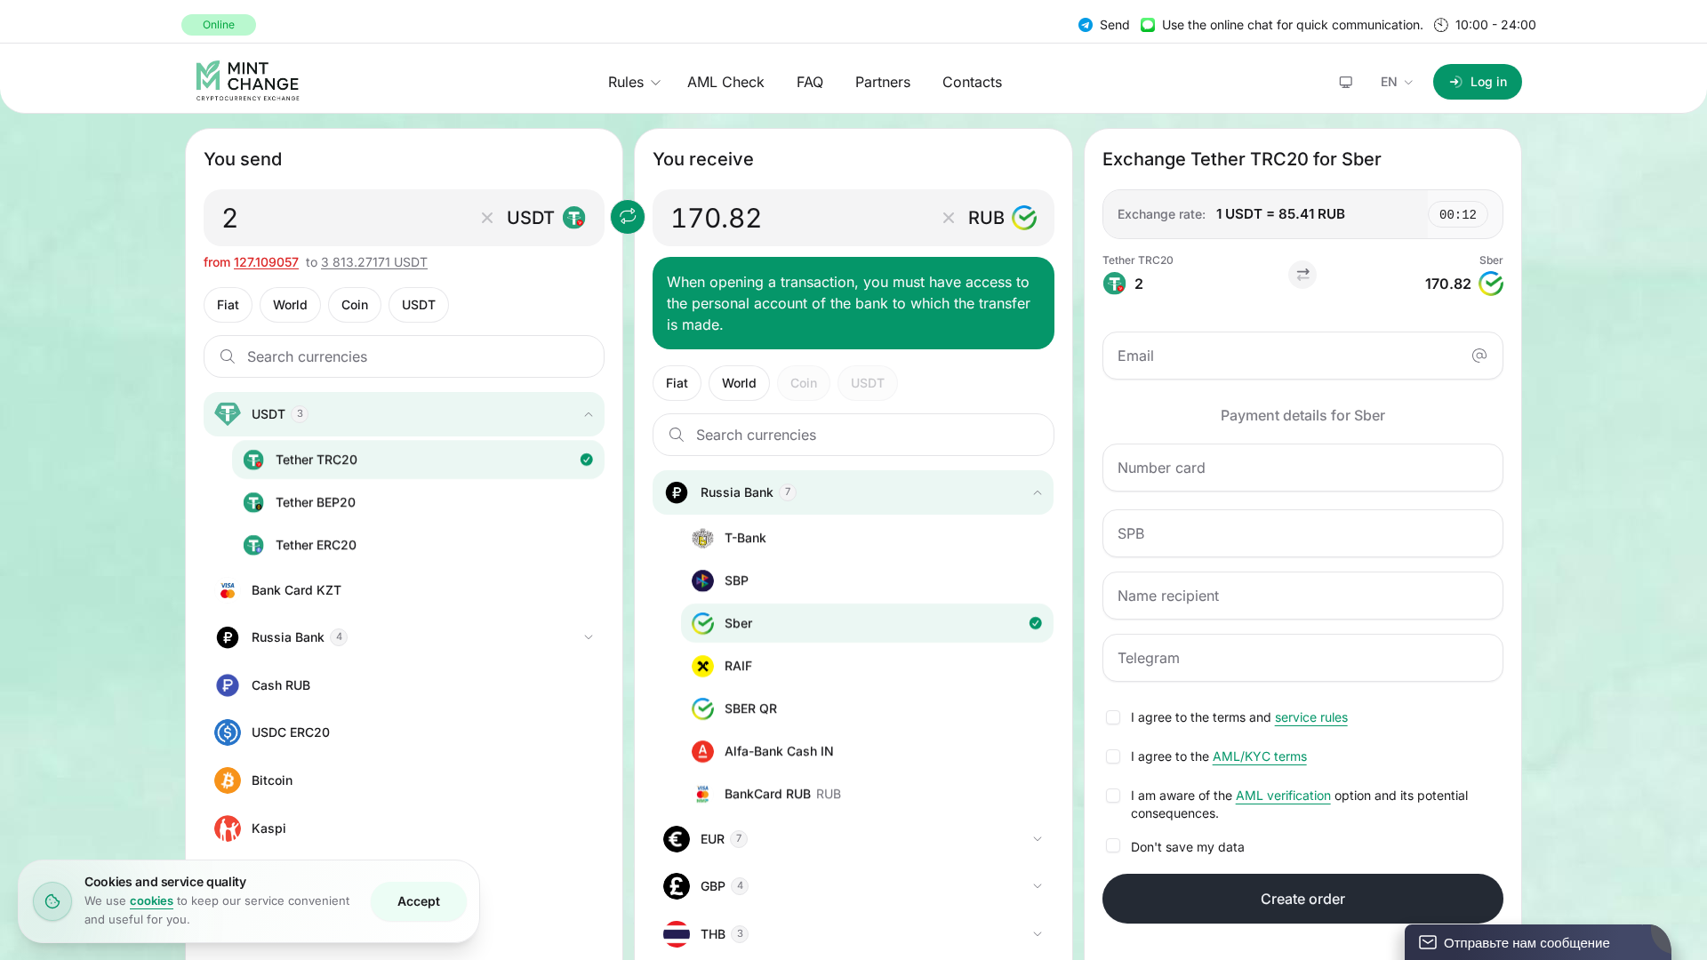Screen dimensions: 1707x960
Task: Click the USDT coin icon in send field
Action: [574, 218]
